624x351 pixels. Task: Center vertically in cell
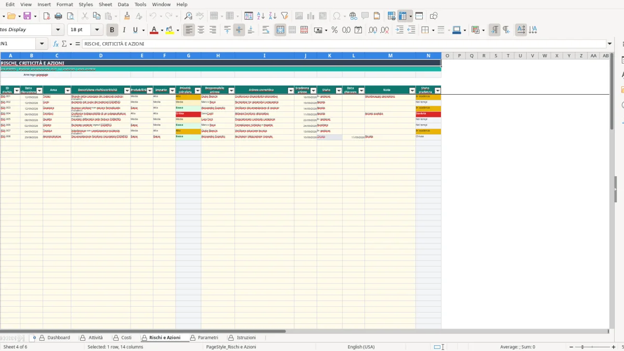pyautogui.click(x=239, y=30)
